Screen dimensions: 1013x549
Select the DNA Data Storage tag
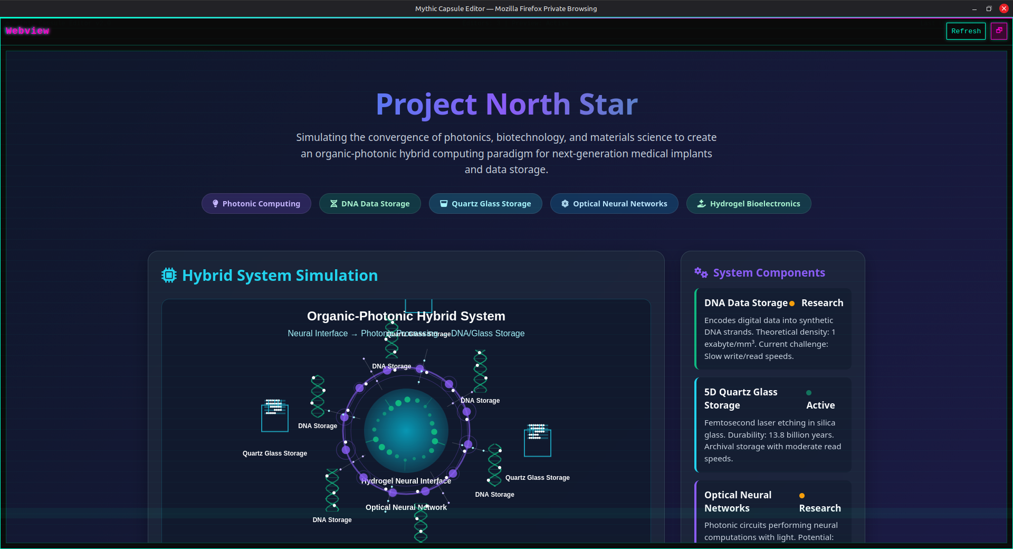369,204
